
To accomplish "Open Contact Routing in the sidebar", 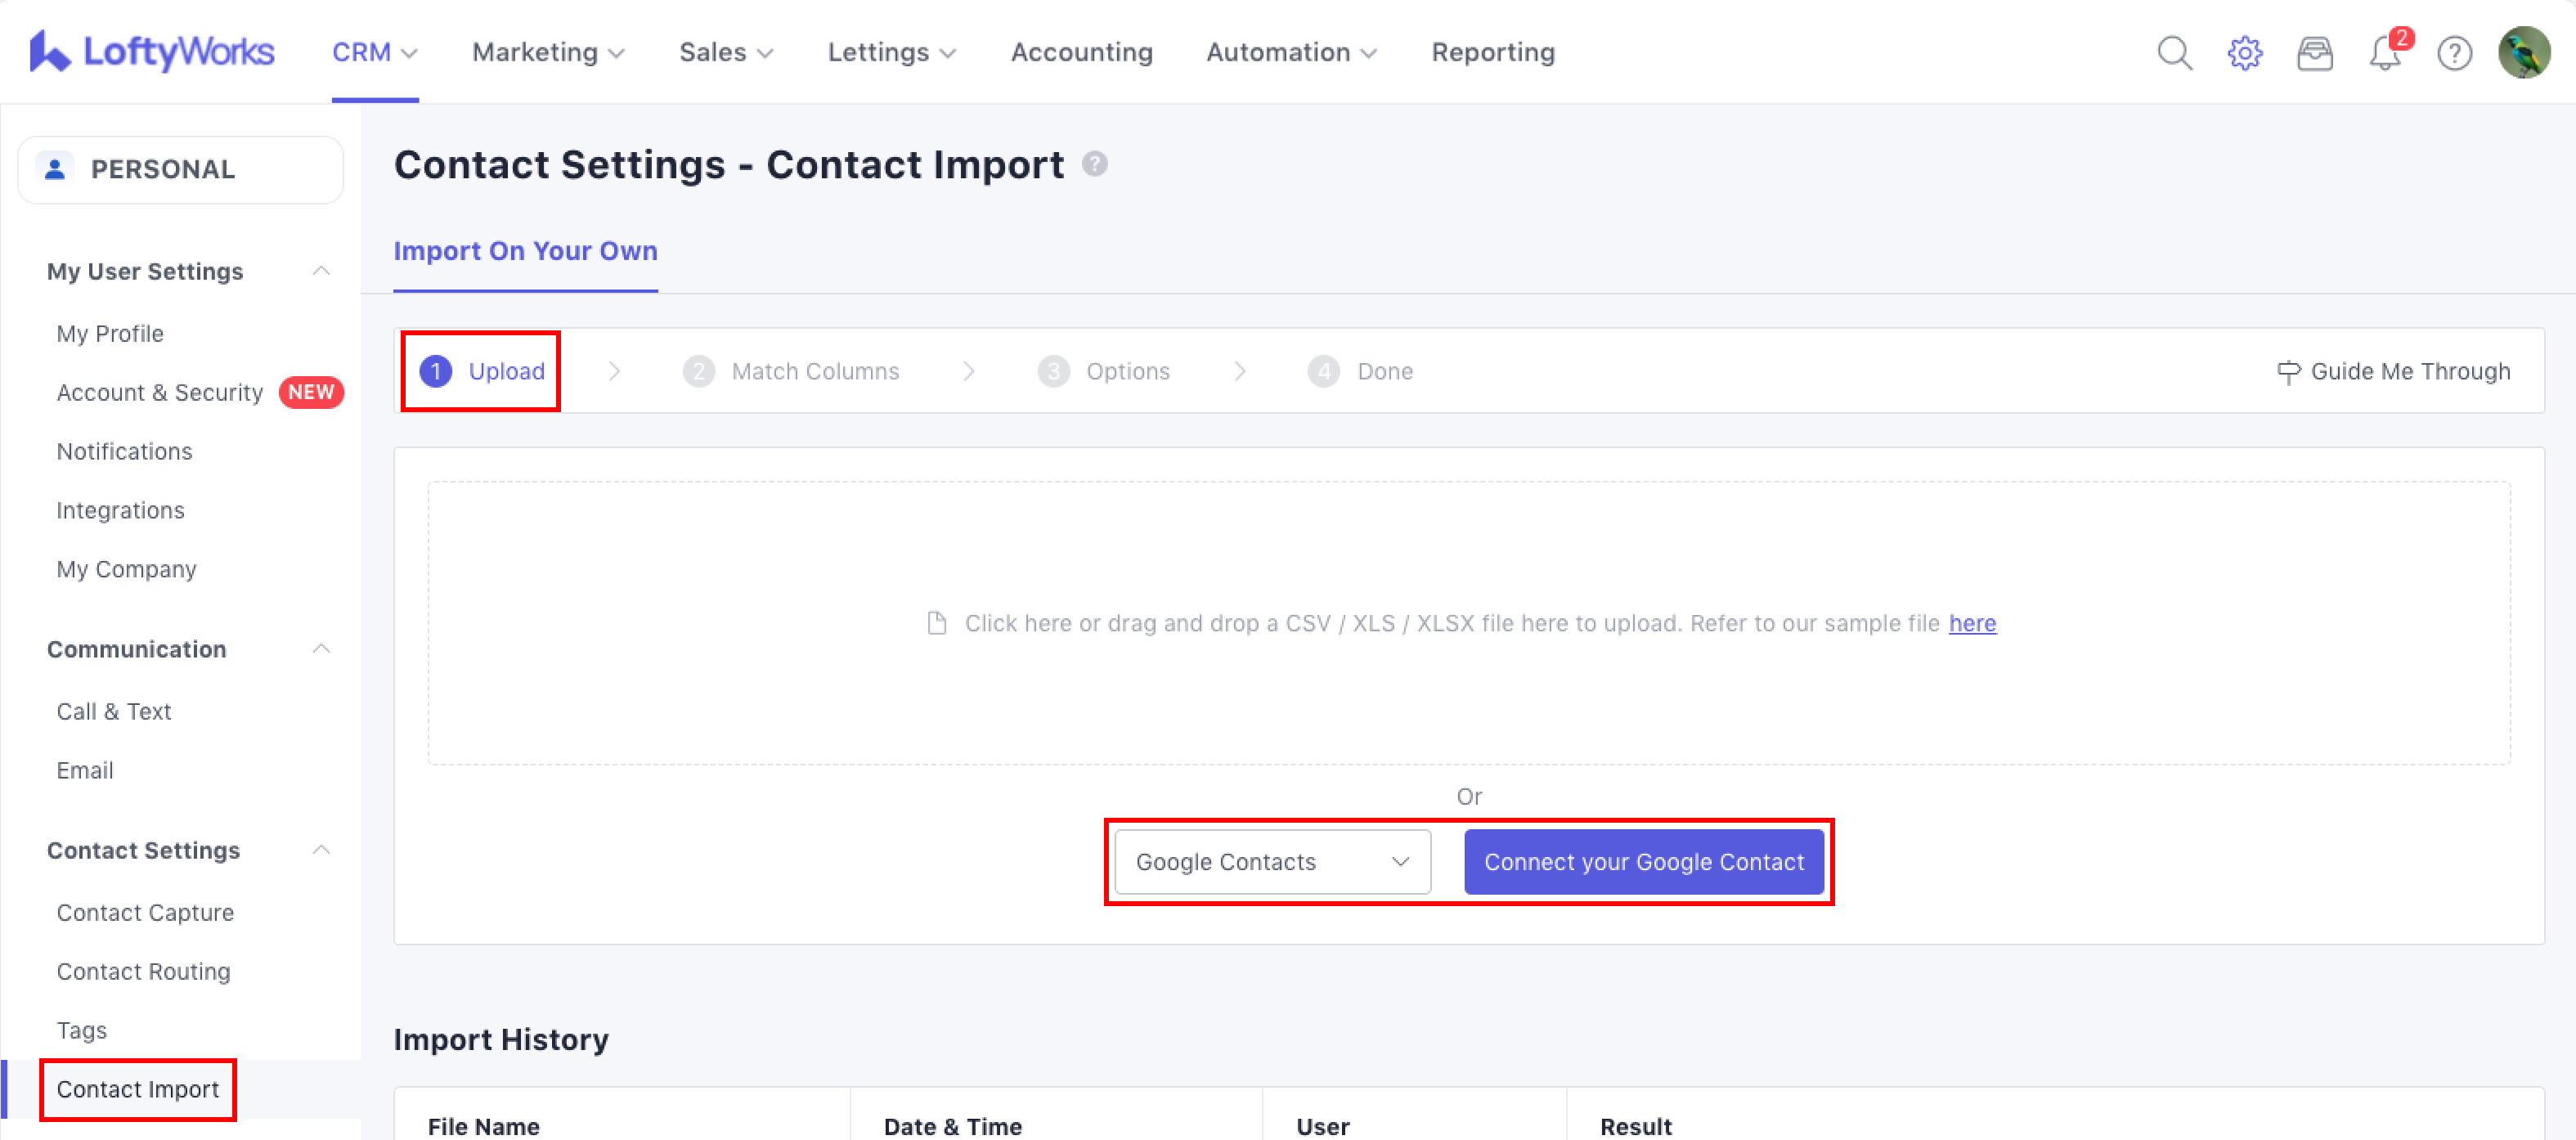I will [143, 971].
